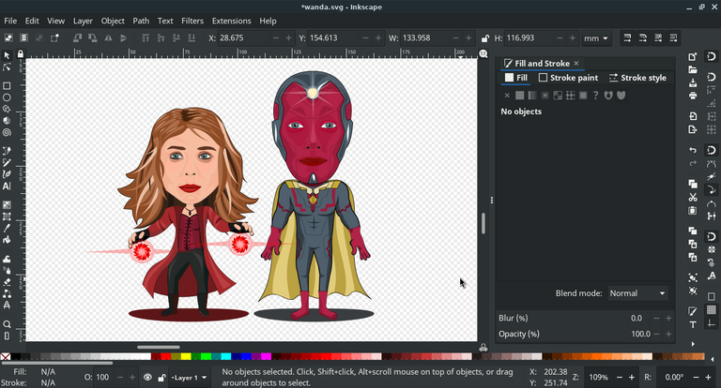This screenshot has height=388, width=721.
Task: Click Flip vertical icon
Action: pos(123,38)
